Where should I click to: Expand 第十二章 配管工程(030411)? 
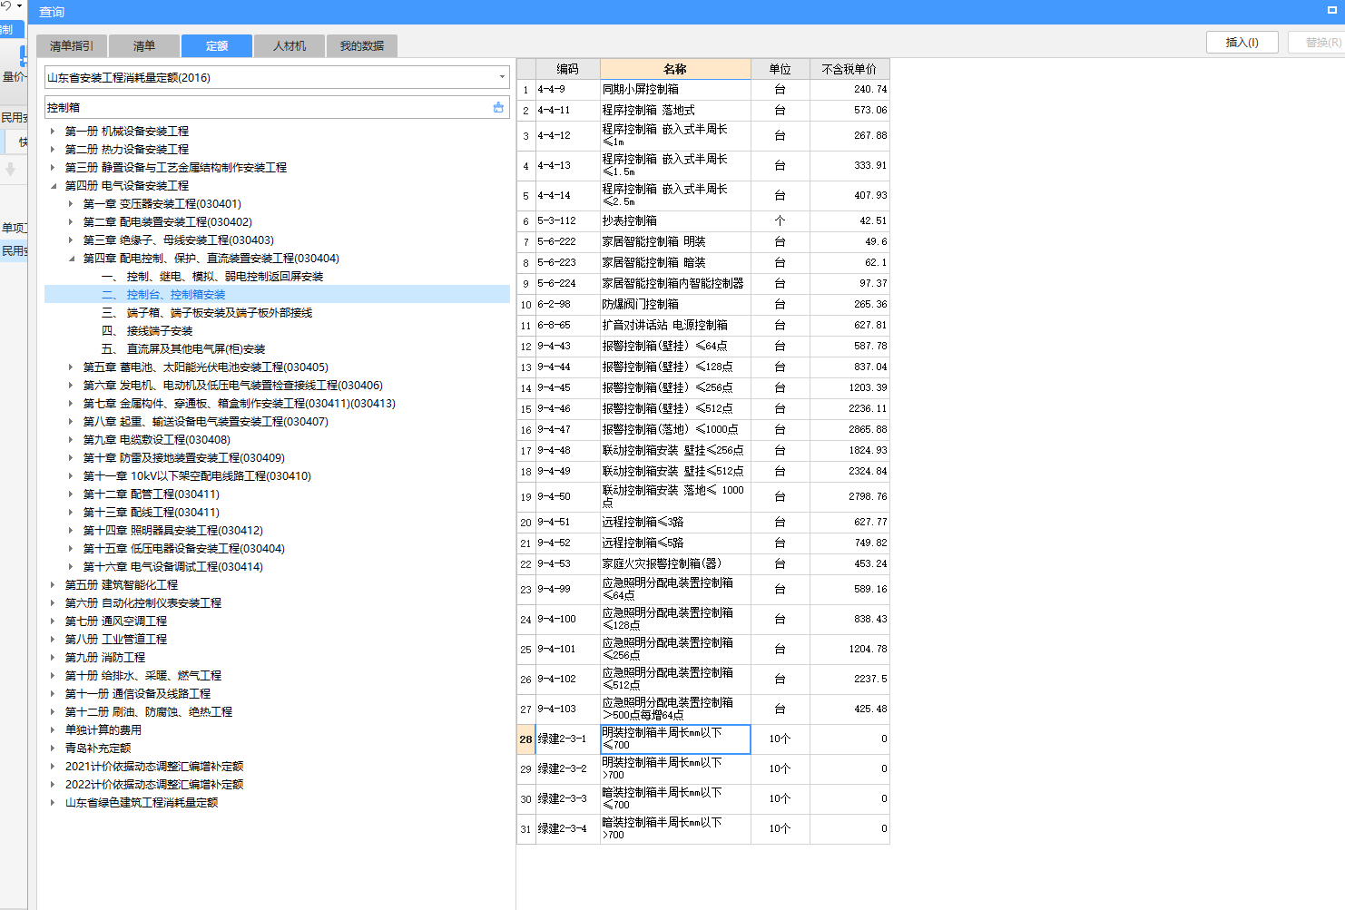pyautogui.click(x=72, y=494)
